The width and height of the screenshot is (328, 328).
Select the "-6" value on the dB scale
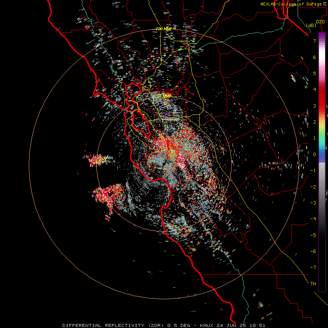click(313, 251)
